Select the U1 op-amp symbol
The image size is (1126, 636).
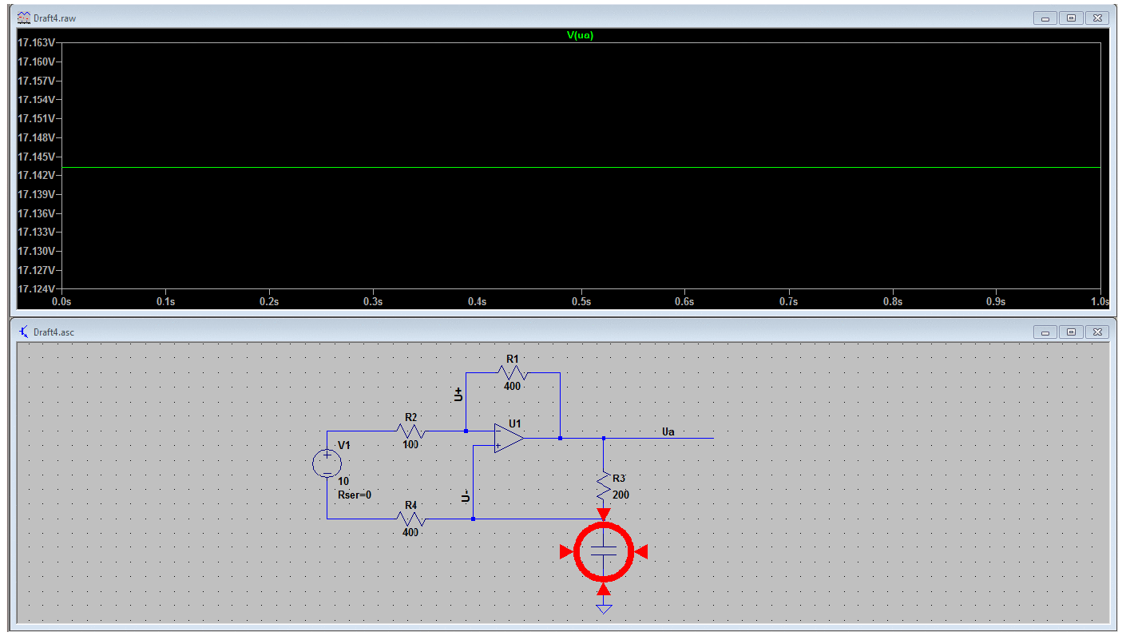click(508, 438)
